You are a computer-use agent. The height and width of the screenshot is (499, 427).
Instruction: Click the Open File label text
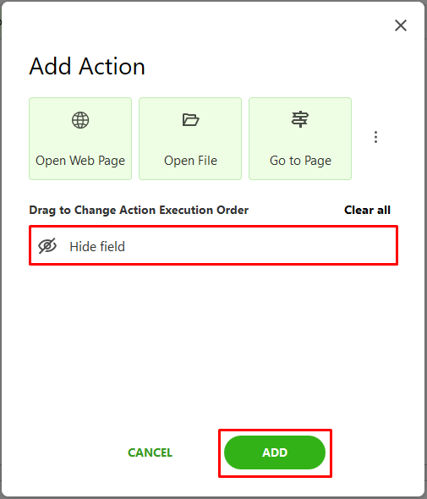tap(190, 161)
